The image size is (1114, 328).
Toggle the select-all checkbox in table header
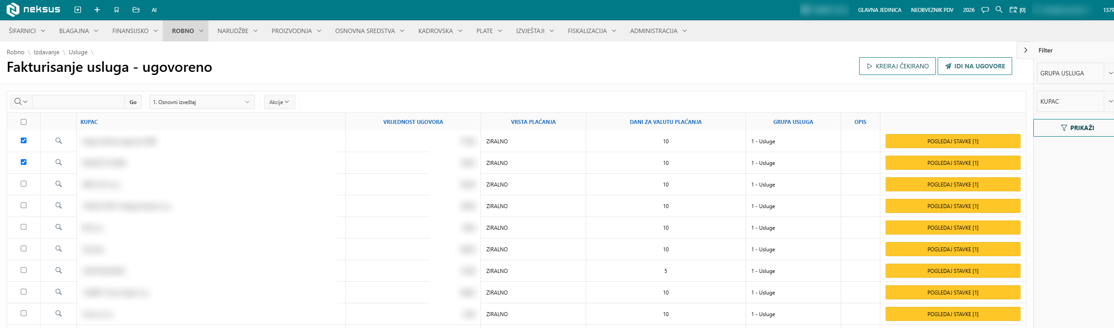[23, 122]
